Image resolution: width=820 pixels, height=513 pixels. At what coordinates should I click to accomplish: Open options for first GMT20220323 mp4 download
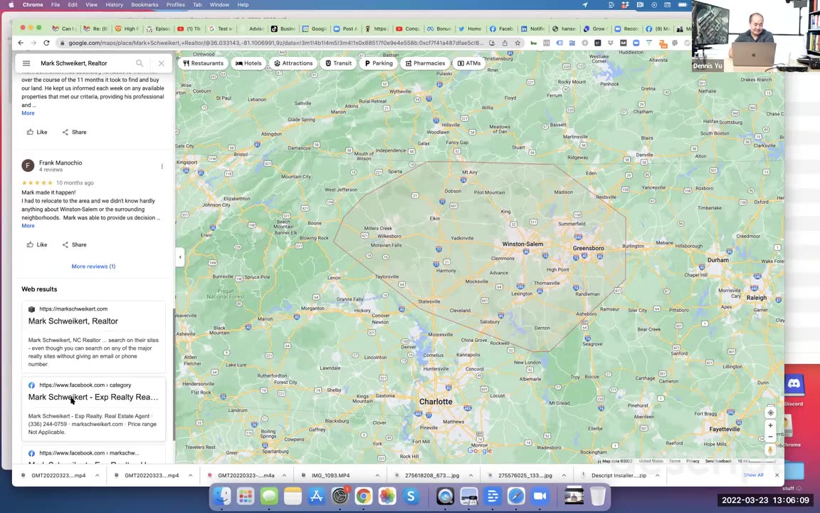click(98, 475)
